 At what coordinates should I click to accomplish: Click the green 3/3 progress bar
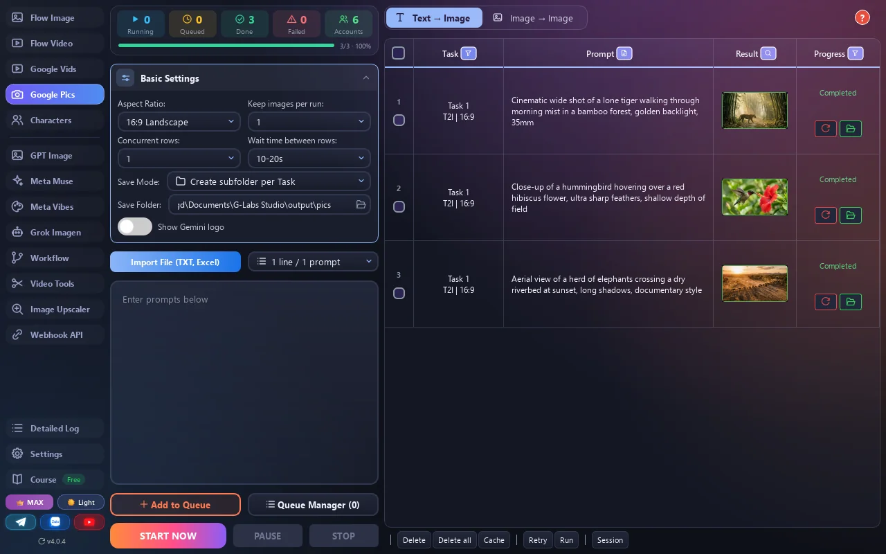(x=226, y=46)
